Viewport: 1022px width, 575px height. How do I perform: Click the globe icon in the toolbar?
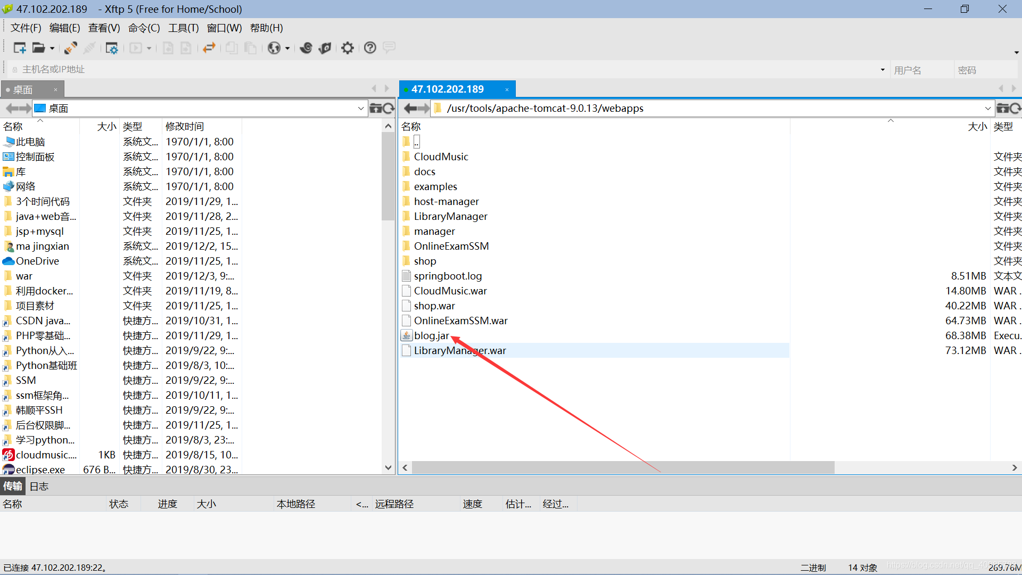[x=274, y=48]
